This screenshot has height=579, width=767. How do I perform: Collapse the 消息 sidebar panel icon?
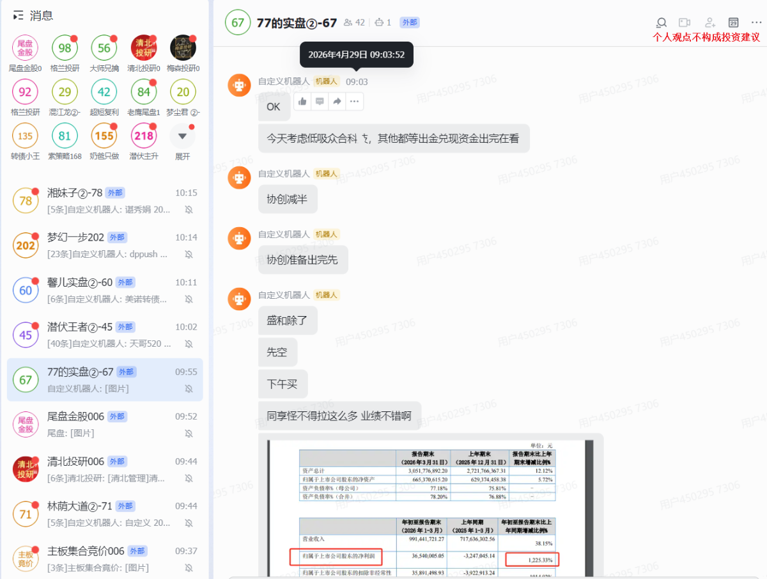coord(19,15)
